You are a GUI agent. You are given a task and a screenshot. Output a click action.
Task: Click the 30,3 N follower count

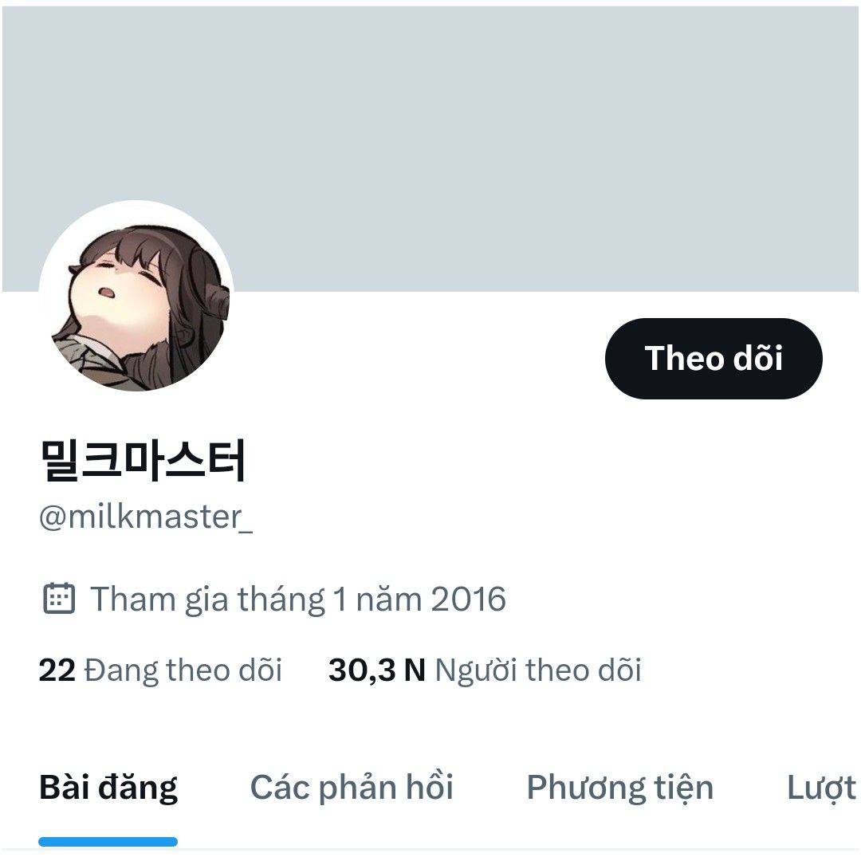376,670
